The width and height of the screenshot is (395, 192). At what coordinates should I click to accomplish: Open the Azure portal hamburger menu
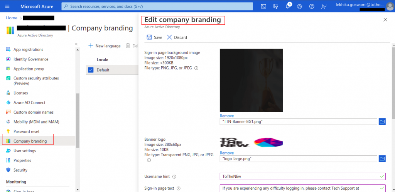coord(7,6)
